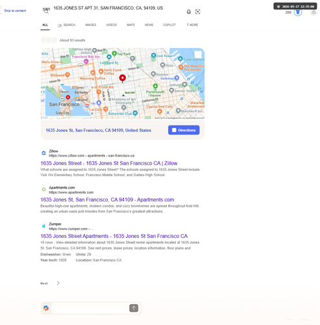
Task: Click the red location pin on map
Action: coord(123,78)
